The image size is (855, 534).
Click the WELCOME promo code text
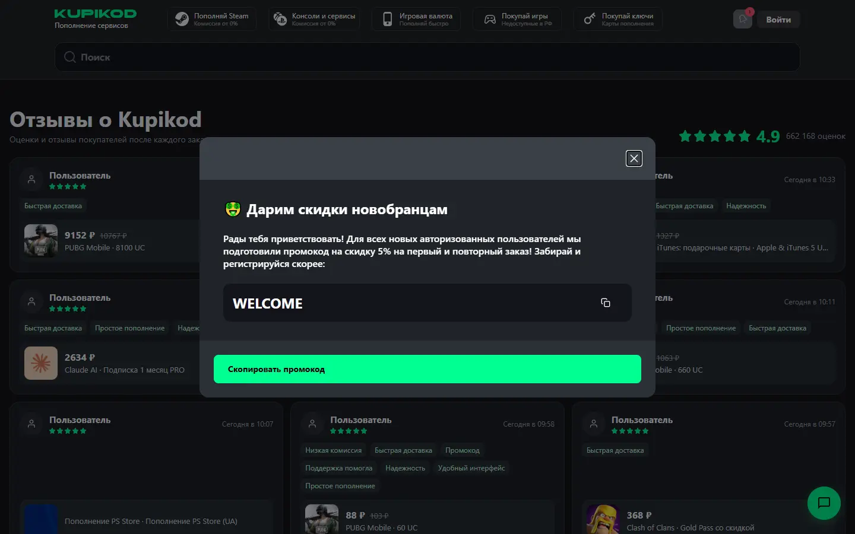268,303
